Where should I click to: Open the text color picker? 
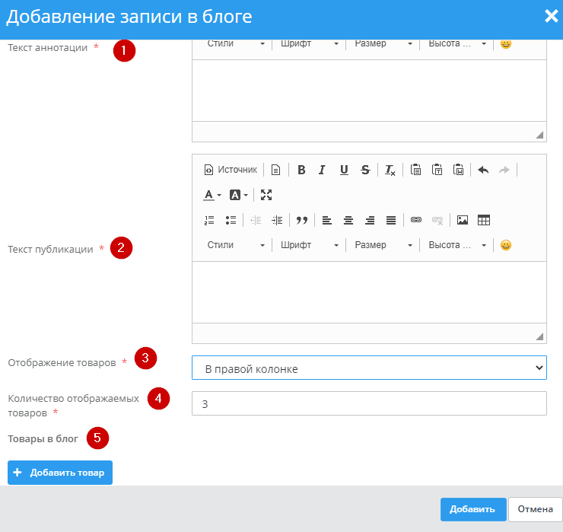212,195
